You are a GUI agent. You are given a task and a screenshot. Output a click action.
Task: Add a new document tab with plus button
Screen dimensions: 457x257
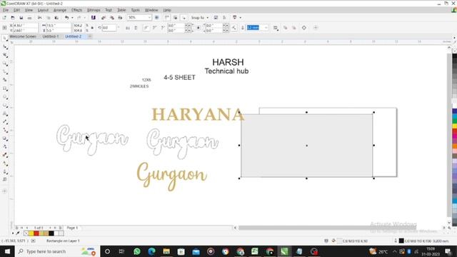[x=90, y=36]
